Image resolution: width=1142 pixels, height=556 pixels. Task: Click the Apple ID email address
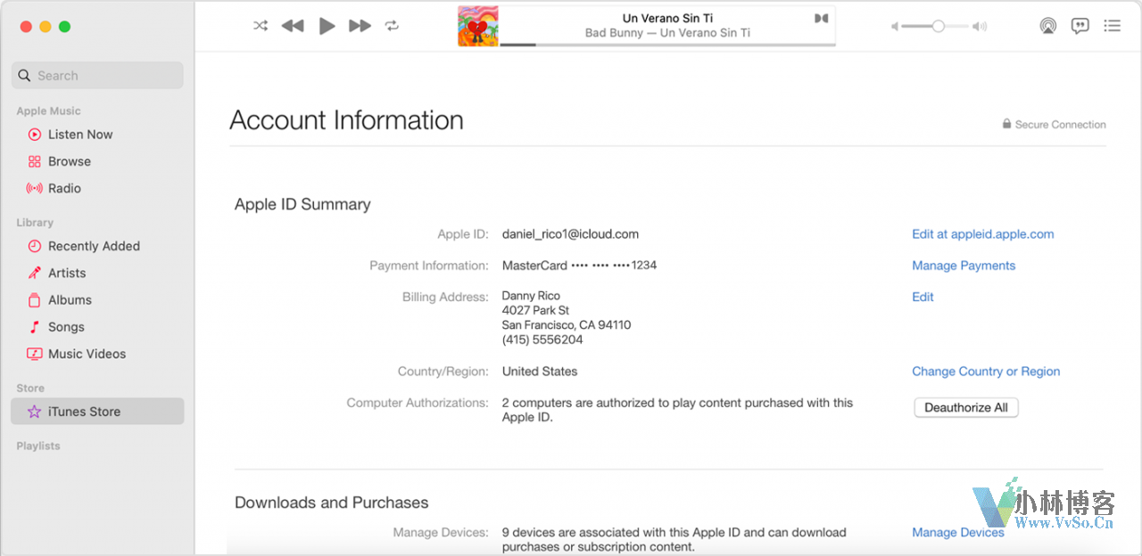pos(570,234)
